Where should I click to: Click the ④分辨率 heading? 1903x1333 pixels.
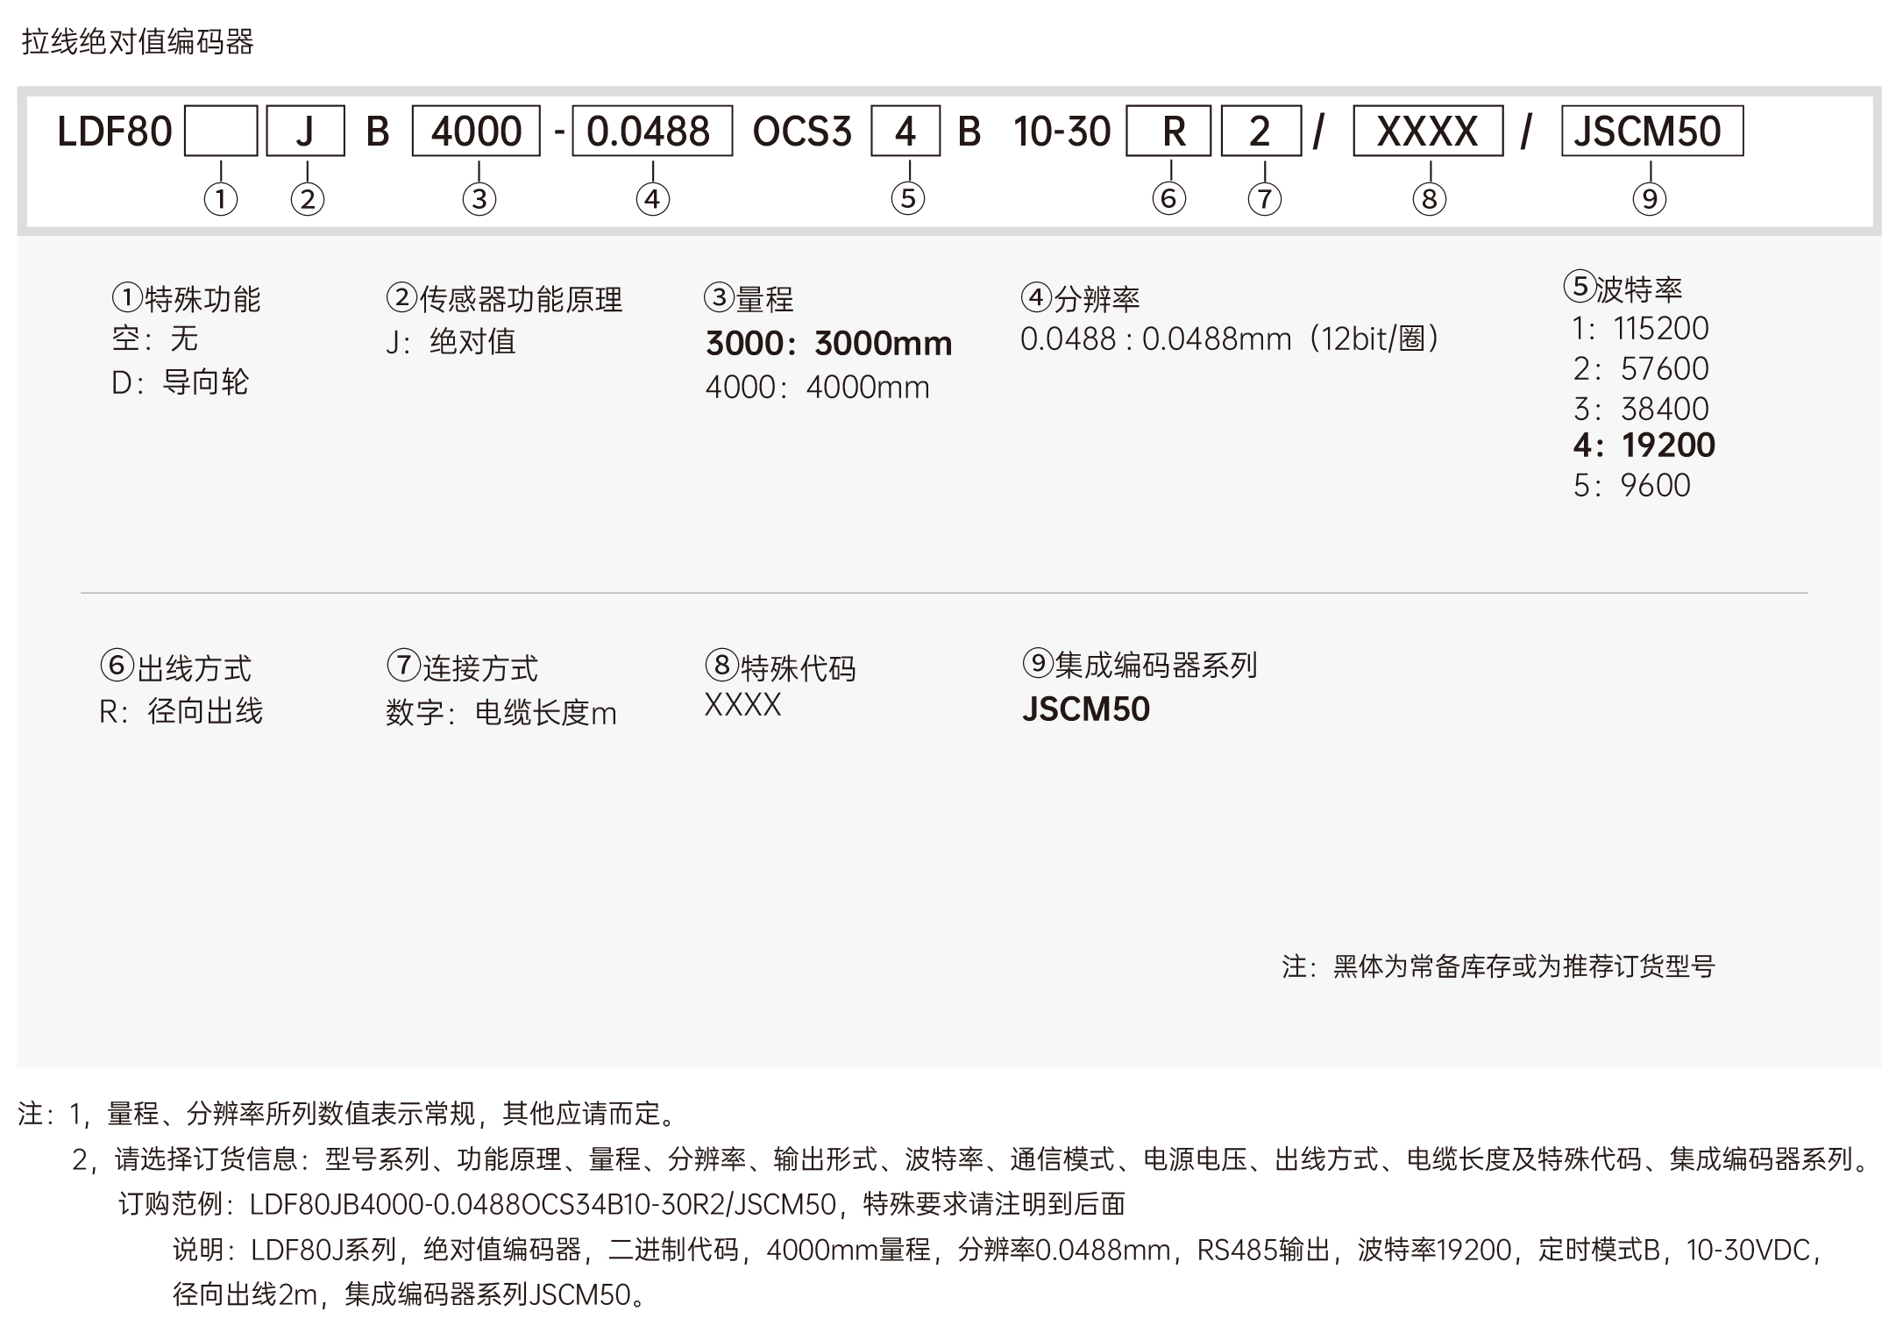coord(1080,299)
